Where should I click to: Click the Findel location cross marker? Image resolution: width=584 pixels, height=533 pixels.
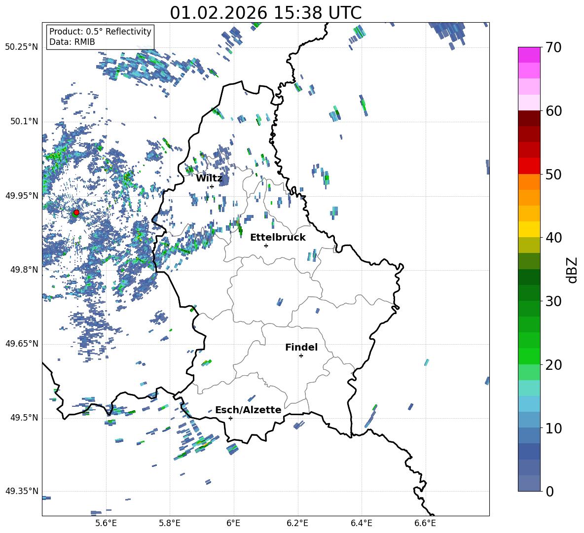pyautogui.click(x=301, y=356)
